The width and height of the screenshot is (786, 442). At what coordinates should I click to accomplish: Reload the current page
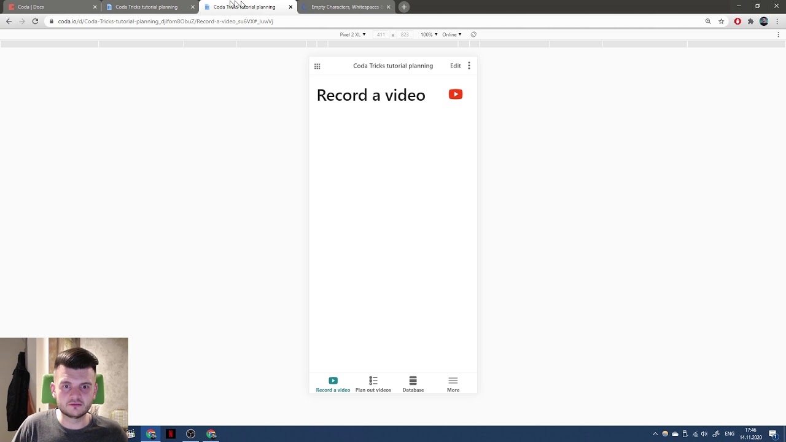pos(35,21)
